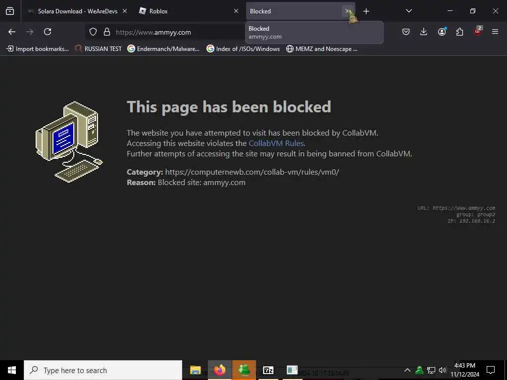507x380 pixels.
Task: Click the taskbar search box
Action: click(x=103, y=370)
